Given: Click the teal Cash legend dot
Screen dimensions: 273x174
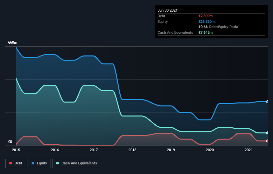Looking at the screenshot, I should pyautogui.click(x=58, y=163).
